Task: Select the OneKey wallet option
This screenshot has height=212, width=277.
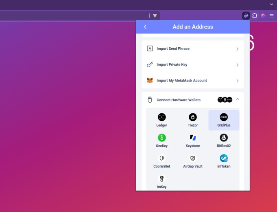Action: click(161, 141)
